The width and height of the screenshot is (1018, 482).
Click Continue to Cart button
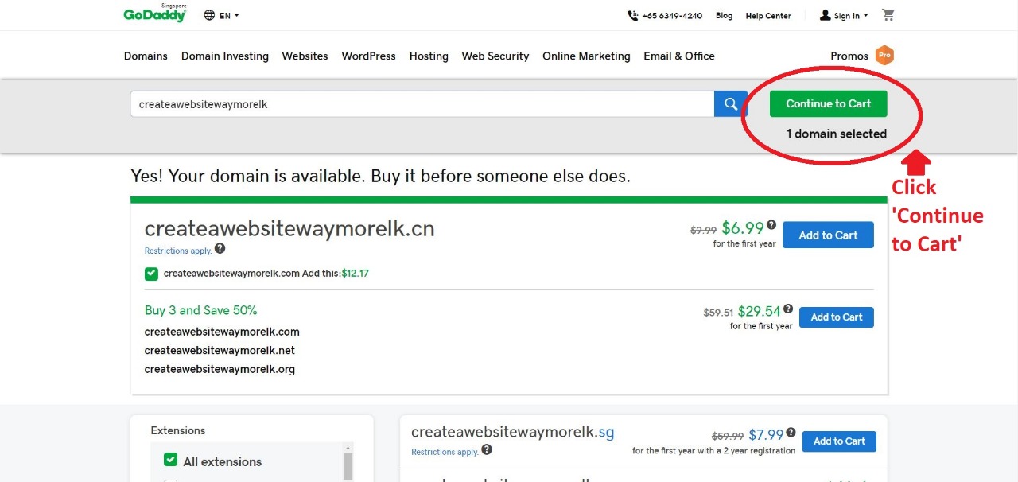click(828, 103)
